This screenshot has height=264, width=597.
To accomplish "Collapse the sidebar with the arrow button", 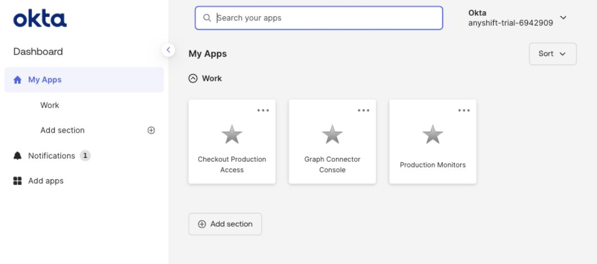I will coord(168,50).
